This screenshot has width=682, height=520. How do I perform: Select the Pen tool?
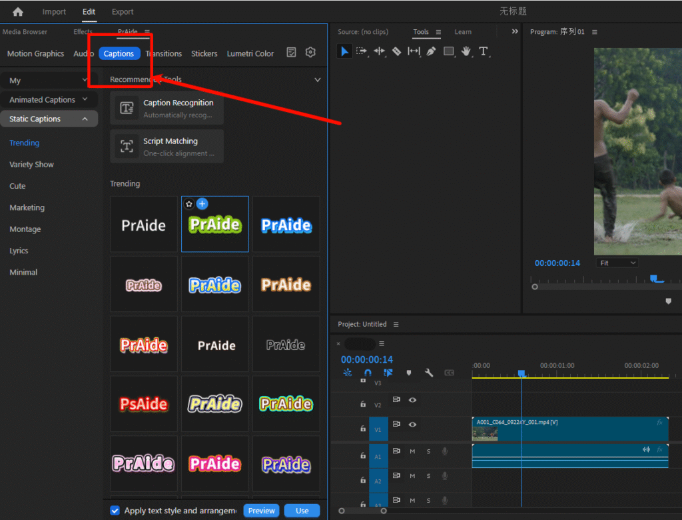431,51
